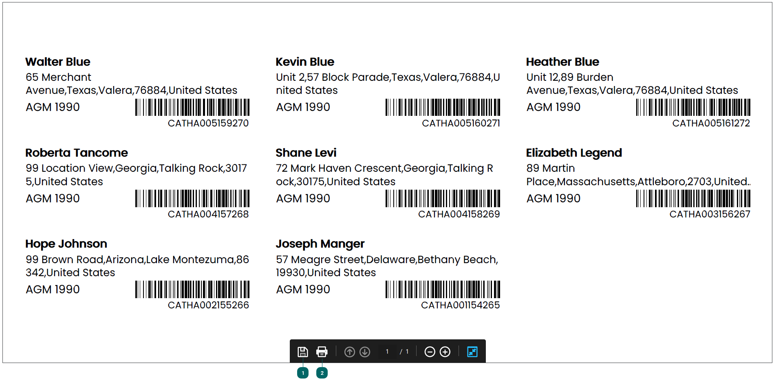Select the name Walter Blue

click(58, 62)
